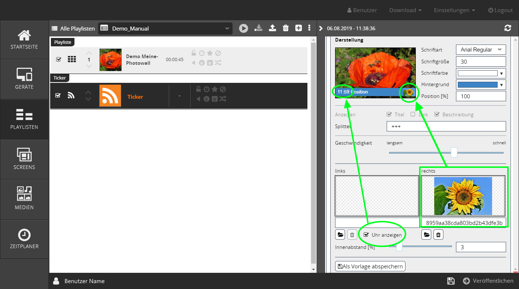Go to the Medien section
Viewport: 519px width, 289px height.
pyautogui.click(x=24, y=199)
